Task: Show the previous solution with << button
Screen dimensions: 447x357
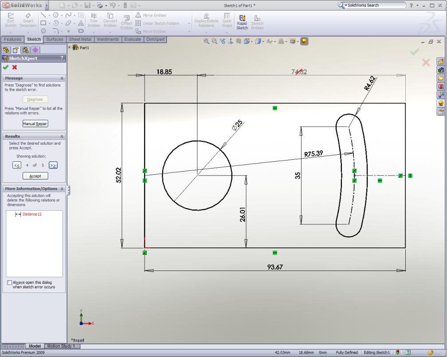Action: [x=17, y=165]
